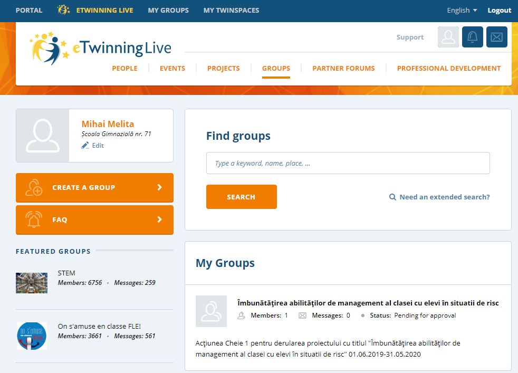Image resolution: width=518 pixels, height=373 pixels.
Task: Click the pencil edit icon under Mihai Melita
Action: click(85, 146)
